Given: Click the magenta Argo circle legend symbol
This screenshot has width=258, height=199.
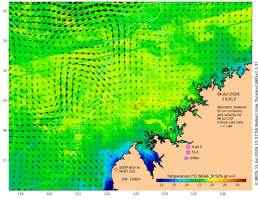Looking at the screenshot, I should pyautogui.click(x=188, y=147).
